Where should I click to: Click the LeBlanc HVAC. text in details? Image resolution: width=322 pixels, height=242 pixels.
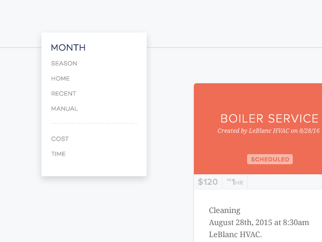point(235,234)
